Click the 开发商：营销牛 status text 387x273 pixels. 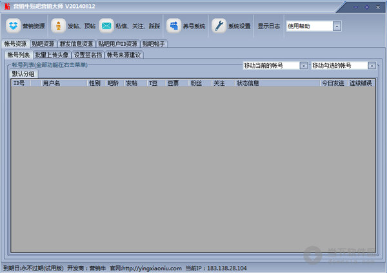[x=86, y=268]
